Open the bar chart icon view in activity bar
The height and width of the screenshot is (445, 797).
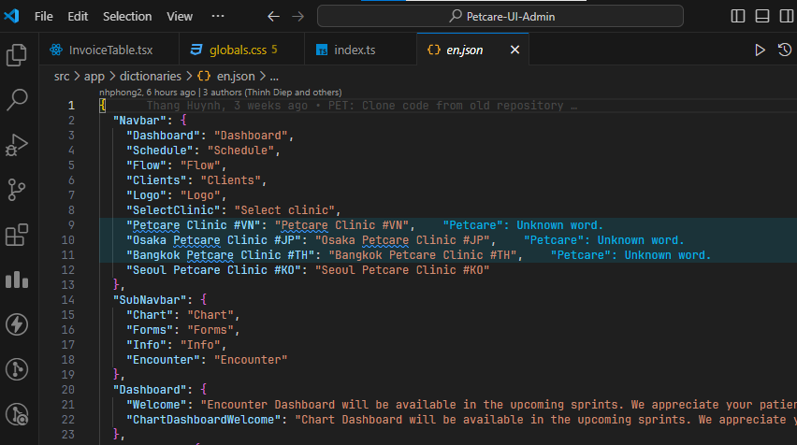17,280
